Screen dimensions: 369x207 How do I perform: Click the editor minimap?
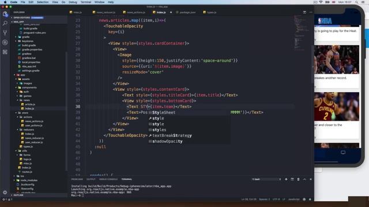(302, 33)
